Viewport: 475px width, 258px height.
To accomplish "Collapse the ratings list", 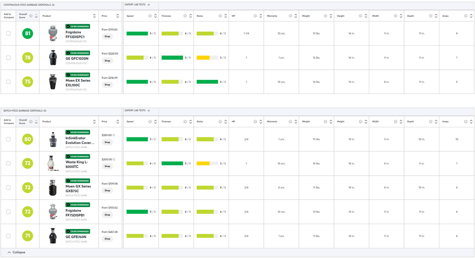I will pos(16,252).
